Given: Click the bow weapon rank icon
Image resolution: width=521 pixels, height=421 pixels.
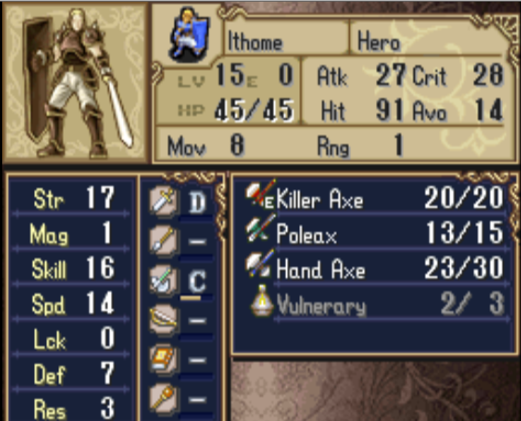Looking at the screenshot, I should pos(163,319).
